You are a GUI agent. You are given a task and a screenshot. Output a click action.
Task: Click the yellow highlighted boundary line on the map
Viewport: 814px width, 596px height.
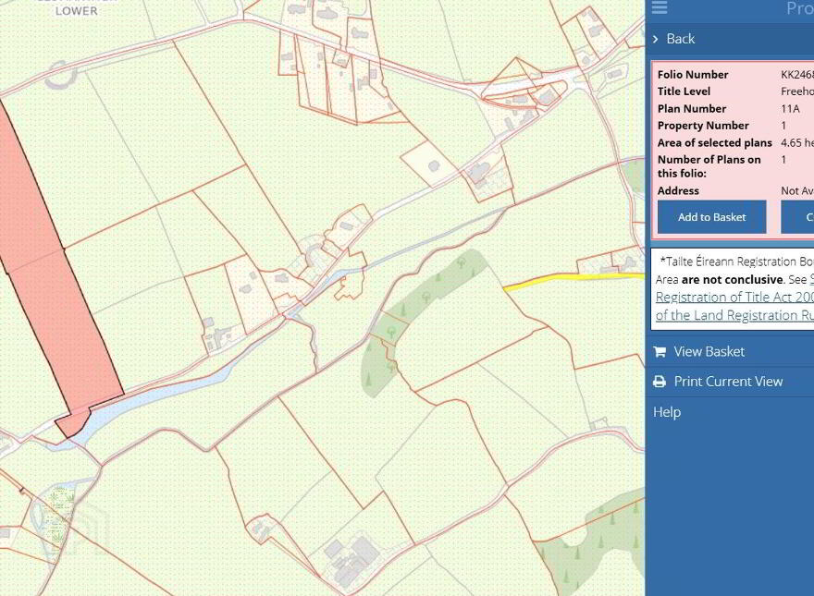[573, 280]
